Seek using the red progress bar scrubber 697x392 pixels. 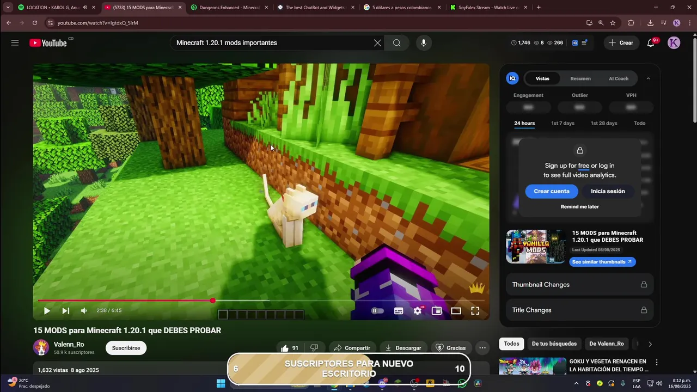pos(212,301)
